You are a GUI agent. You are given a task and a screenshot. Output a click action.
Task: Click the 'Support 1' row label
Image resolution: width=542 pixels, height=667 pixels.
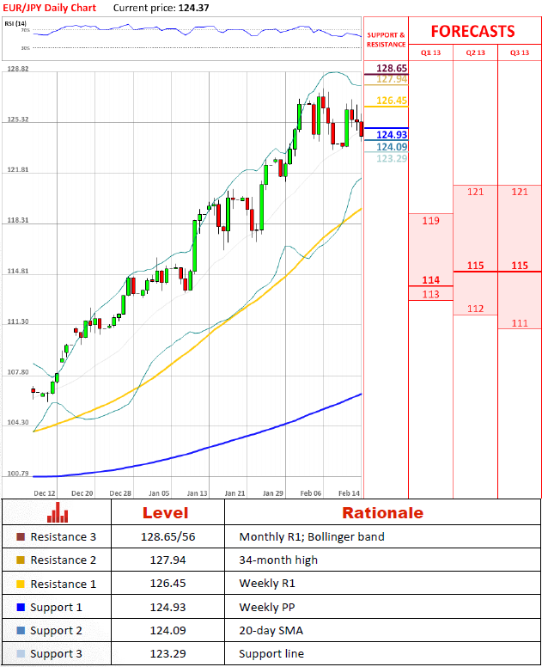point(56,608)
